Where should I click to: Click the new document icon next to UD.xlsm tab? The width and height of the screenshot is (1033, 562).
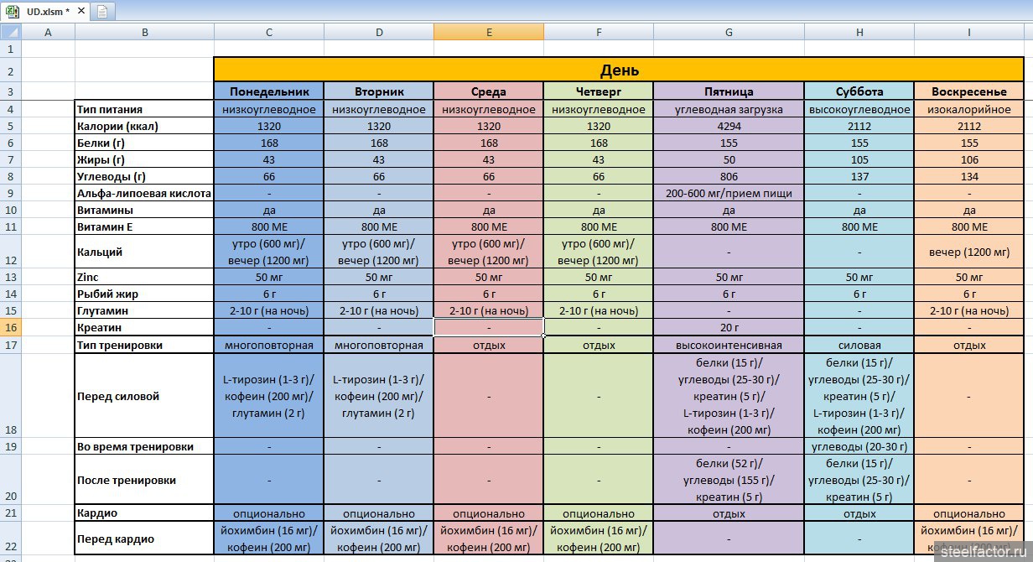pos(101,11)
